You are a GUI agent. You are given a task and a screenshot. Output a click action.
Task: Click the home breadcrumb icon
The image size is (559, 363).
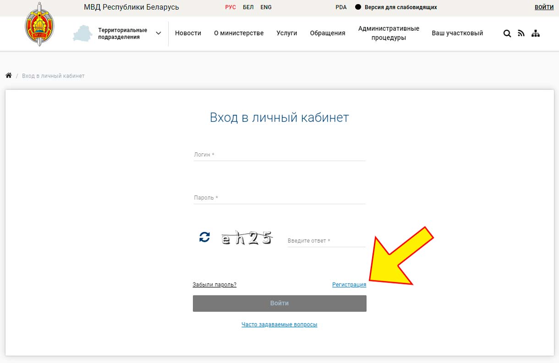pyautogui.click(x=8, y=76)
